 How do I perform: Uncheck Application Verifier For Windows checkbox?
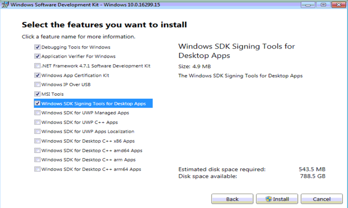pos(37,56)
